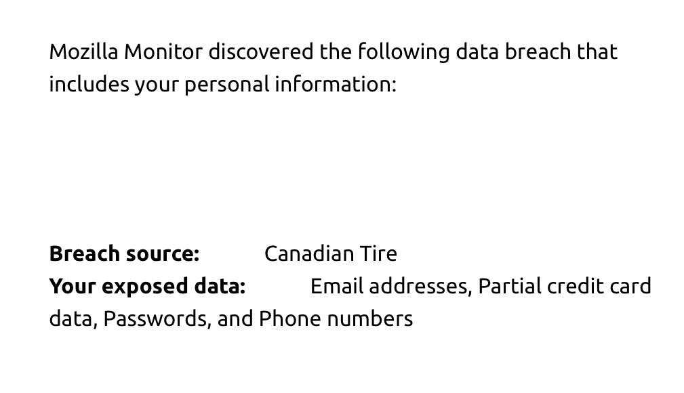Viewport: 684px width, 393px height.
Task: Click the bold "Your exposed data:" label
Action: point(147,286)
